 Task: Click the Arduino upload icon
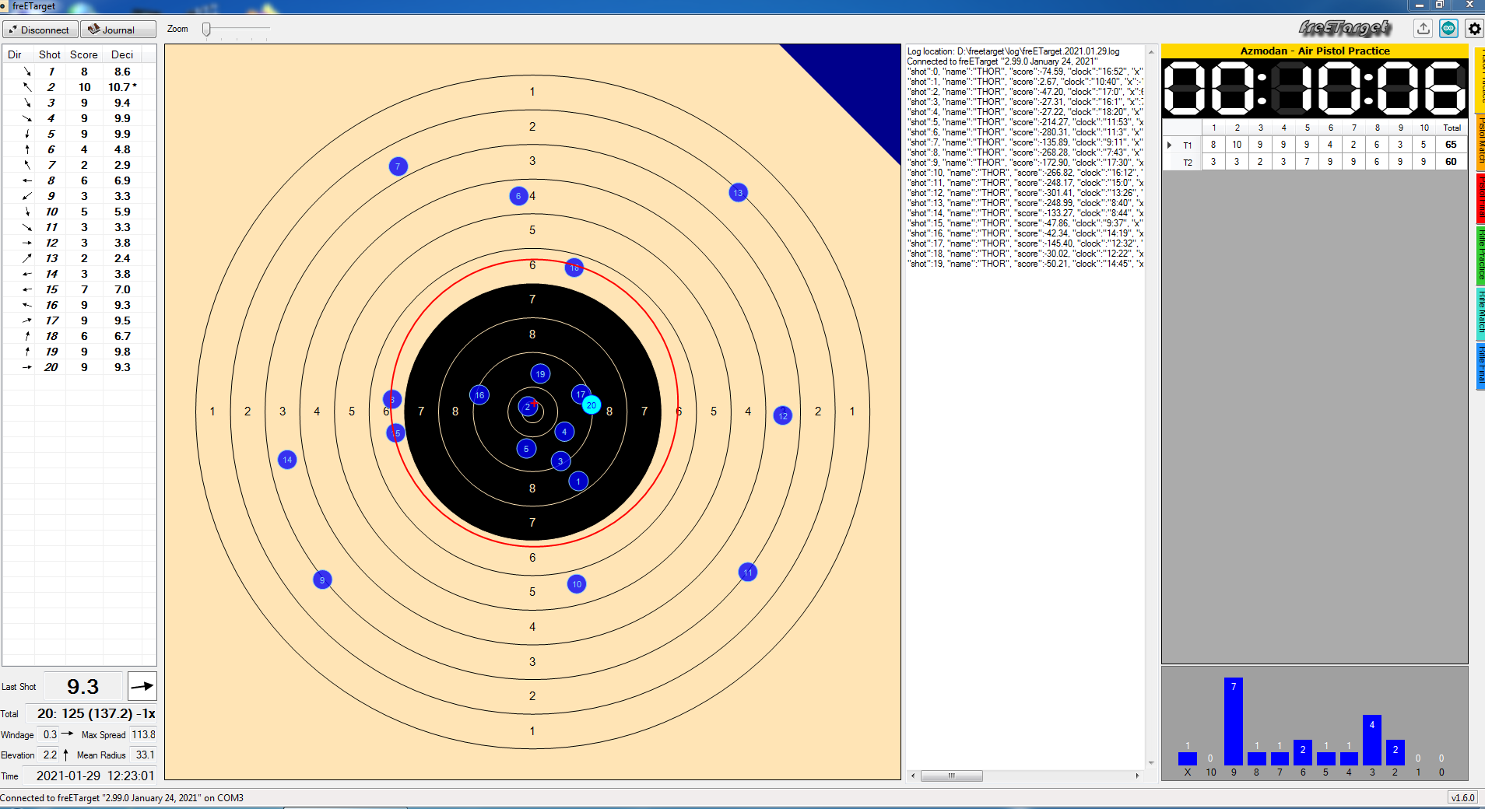click(x=1448, y=29)
